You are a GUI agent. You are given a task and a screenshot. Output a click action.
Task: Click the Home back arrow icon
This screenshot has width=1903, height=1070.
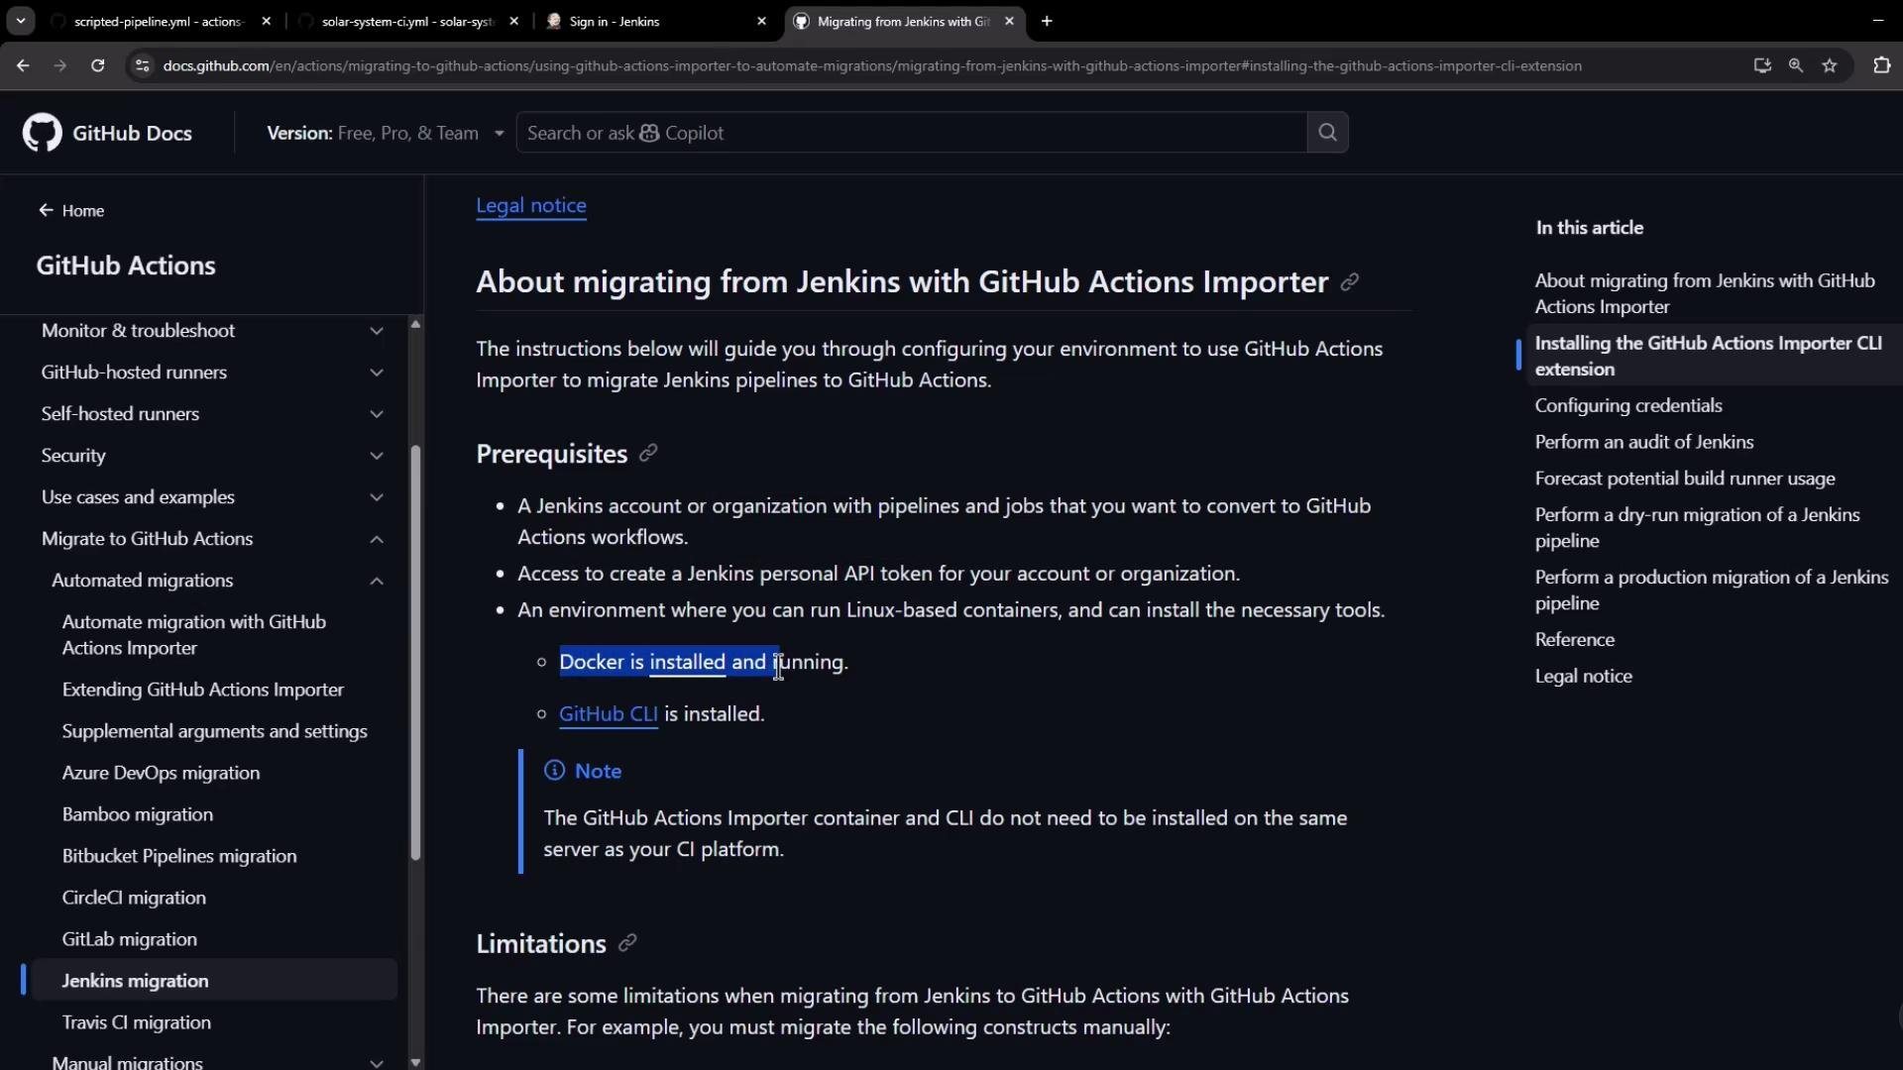point(46,210)
